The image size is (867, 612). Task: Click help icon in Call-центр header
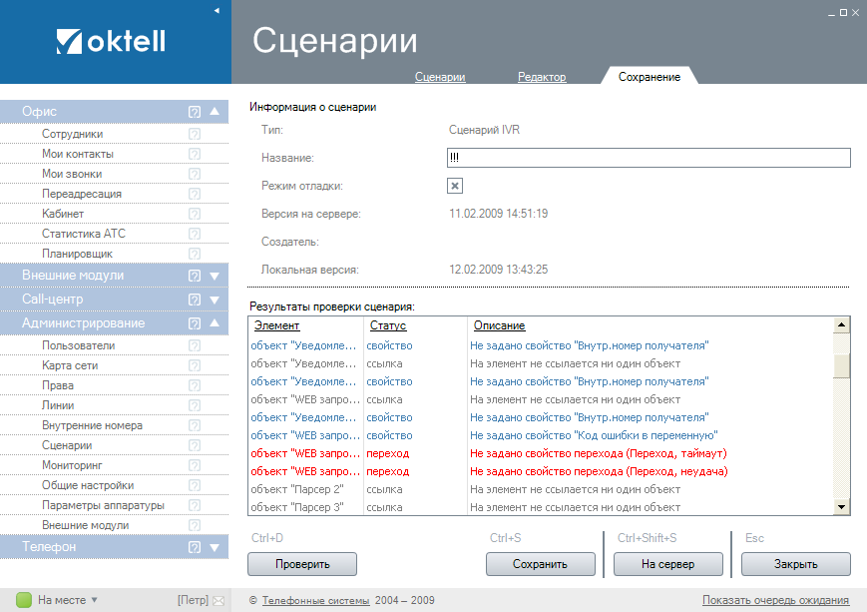pyautogui.click(x=195, y=300)
